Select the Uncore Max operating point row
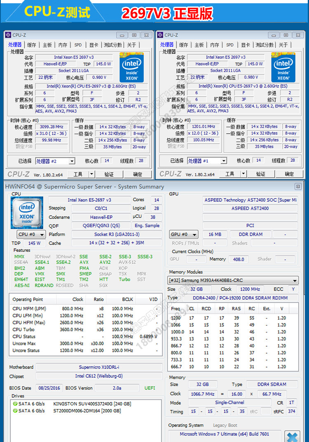The width and height of the screenshot is (309, 442). [x=86, y=343]
